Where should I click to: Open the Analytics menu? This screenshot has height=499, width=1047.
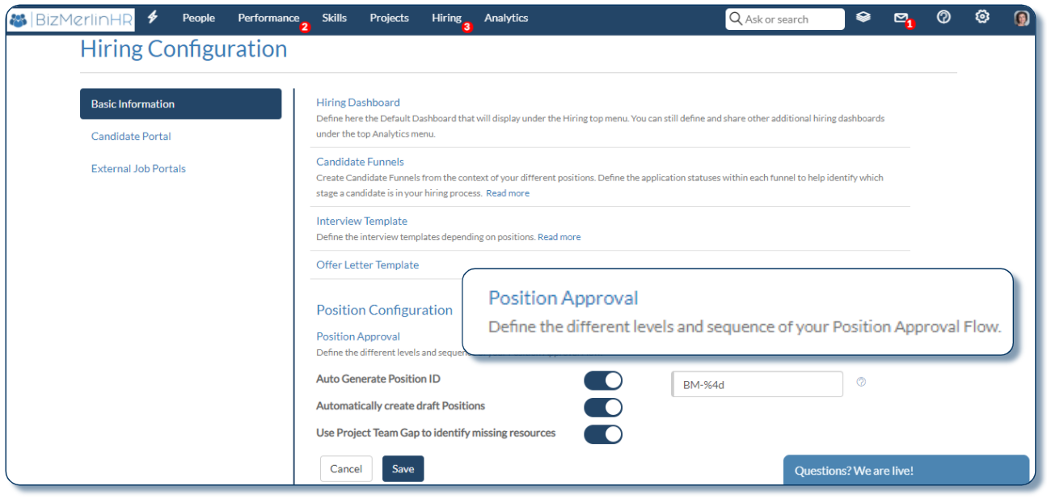click(x=506, y=17)
